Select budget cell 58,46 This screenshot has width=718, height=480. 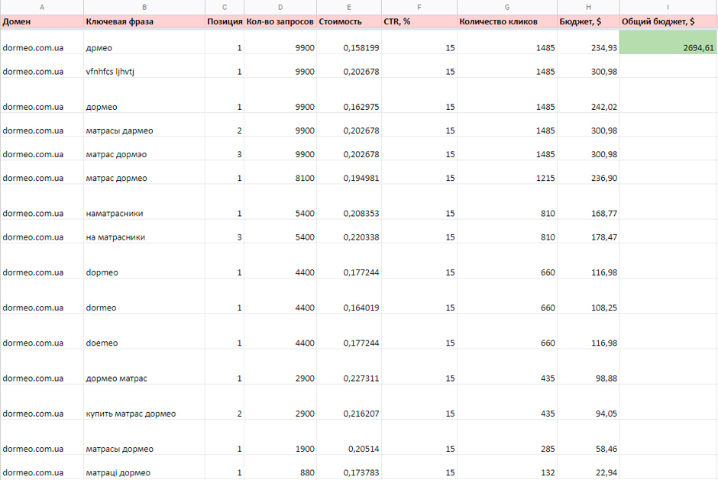coord(588,437)
